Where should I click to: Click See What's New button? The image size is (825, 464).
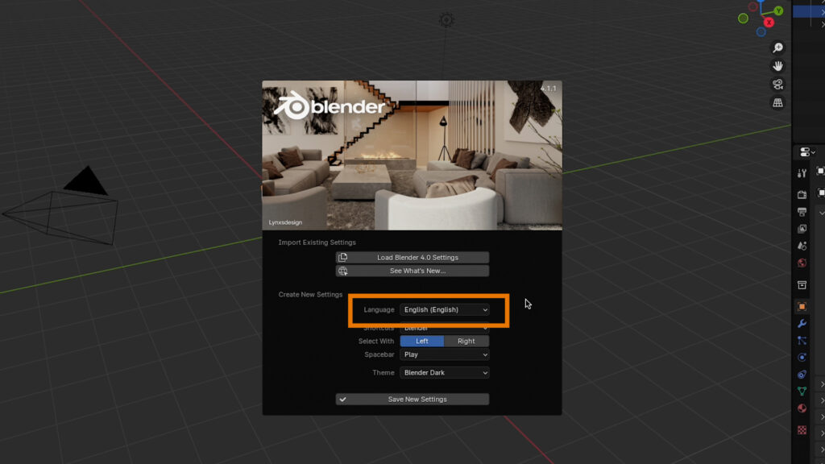coord(412,271)
